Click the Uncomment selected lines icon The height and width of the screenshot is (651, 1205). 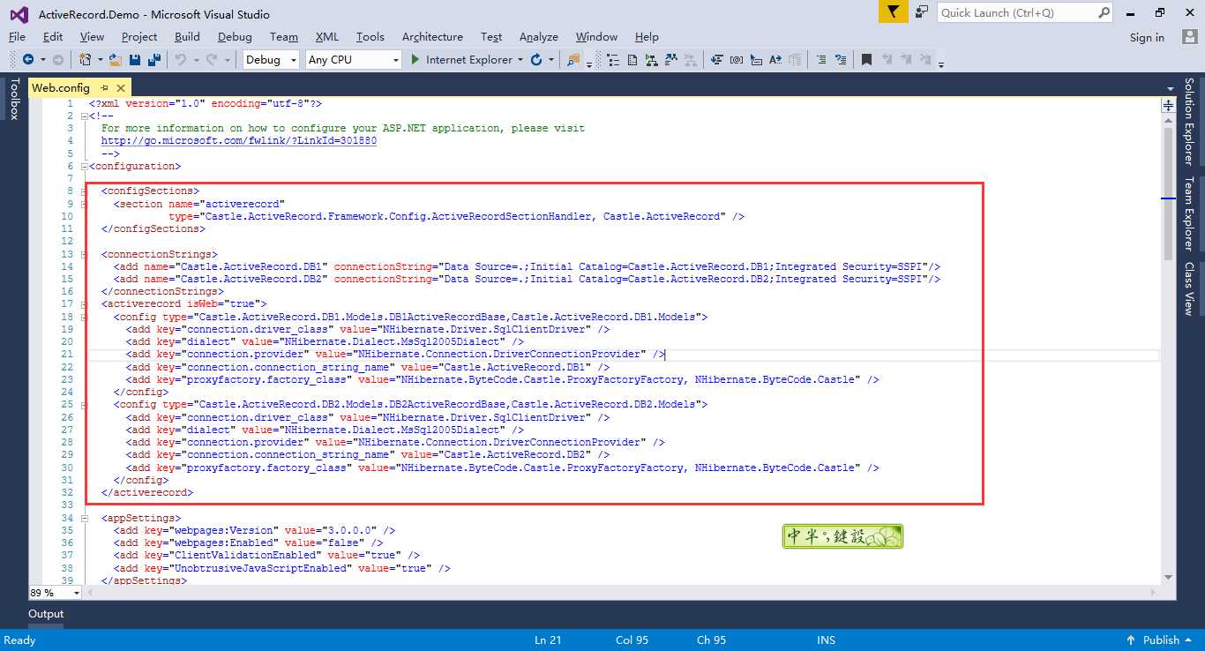coord(841,60)
